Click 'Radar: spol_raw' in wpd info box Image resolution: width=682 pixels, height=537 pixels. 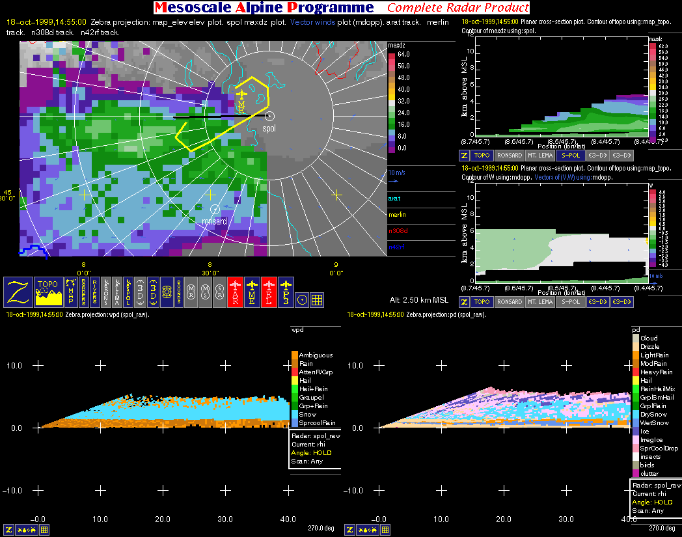tap(316, 436)
